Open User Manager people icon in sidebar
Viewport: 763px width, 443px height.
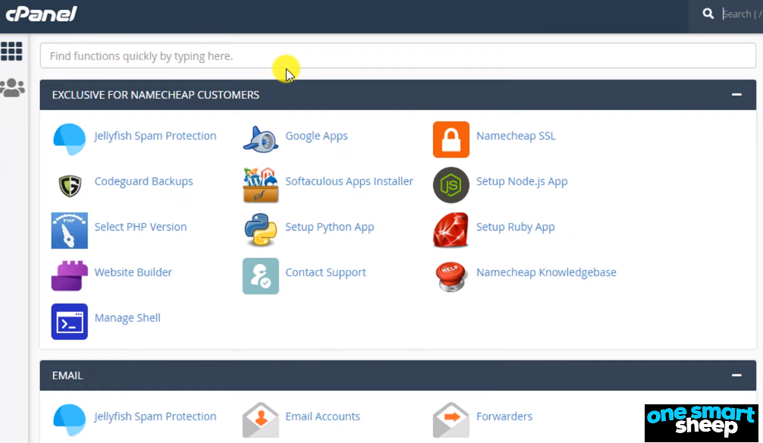point(12,88)
